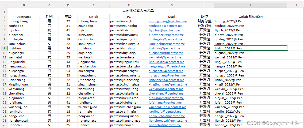Select age cell 54 for quepengzu
The height and width of the screenshot is (128, 304).
click(x=68, y=71)
